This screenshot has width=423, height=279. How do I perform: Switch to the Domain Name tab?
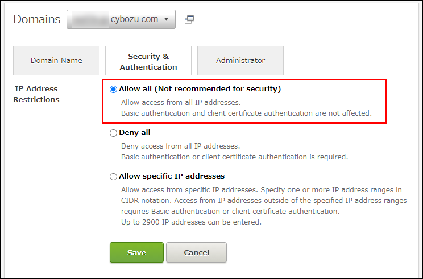pyautogui.click(x=56, y=61)
